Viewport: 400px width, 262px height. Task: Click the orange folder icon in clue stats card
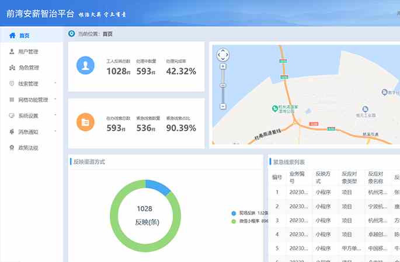pos(85,122)
